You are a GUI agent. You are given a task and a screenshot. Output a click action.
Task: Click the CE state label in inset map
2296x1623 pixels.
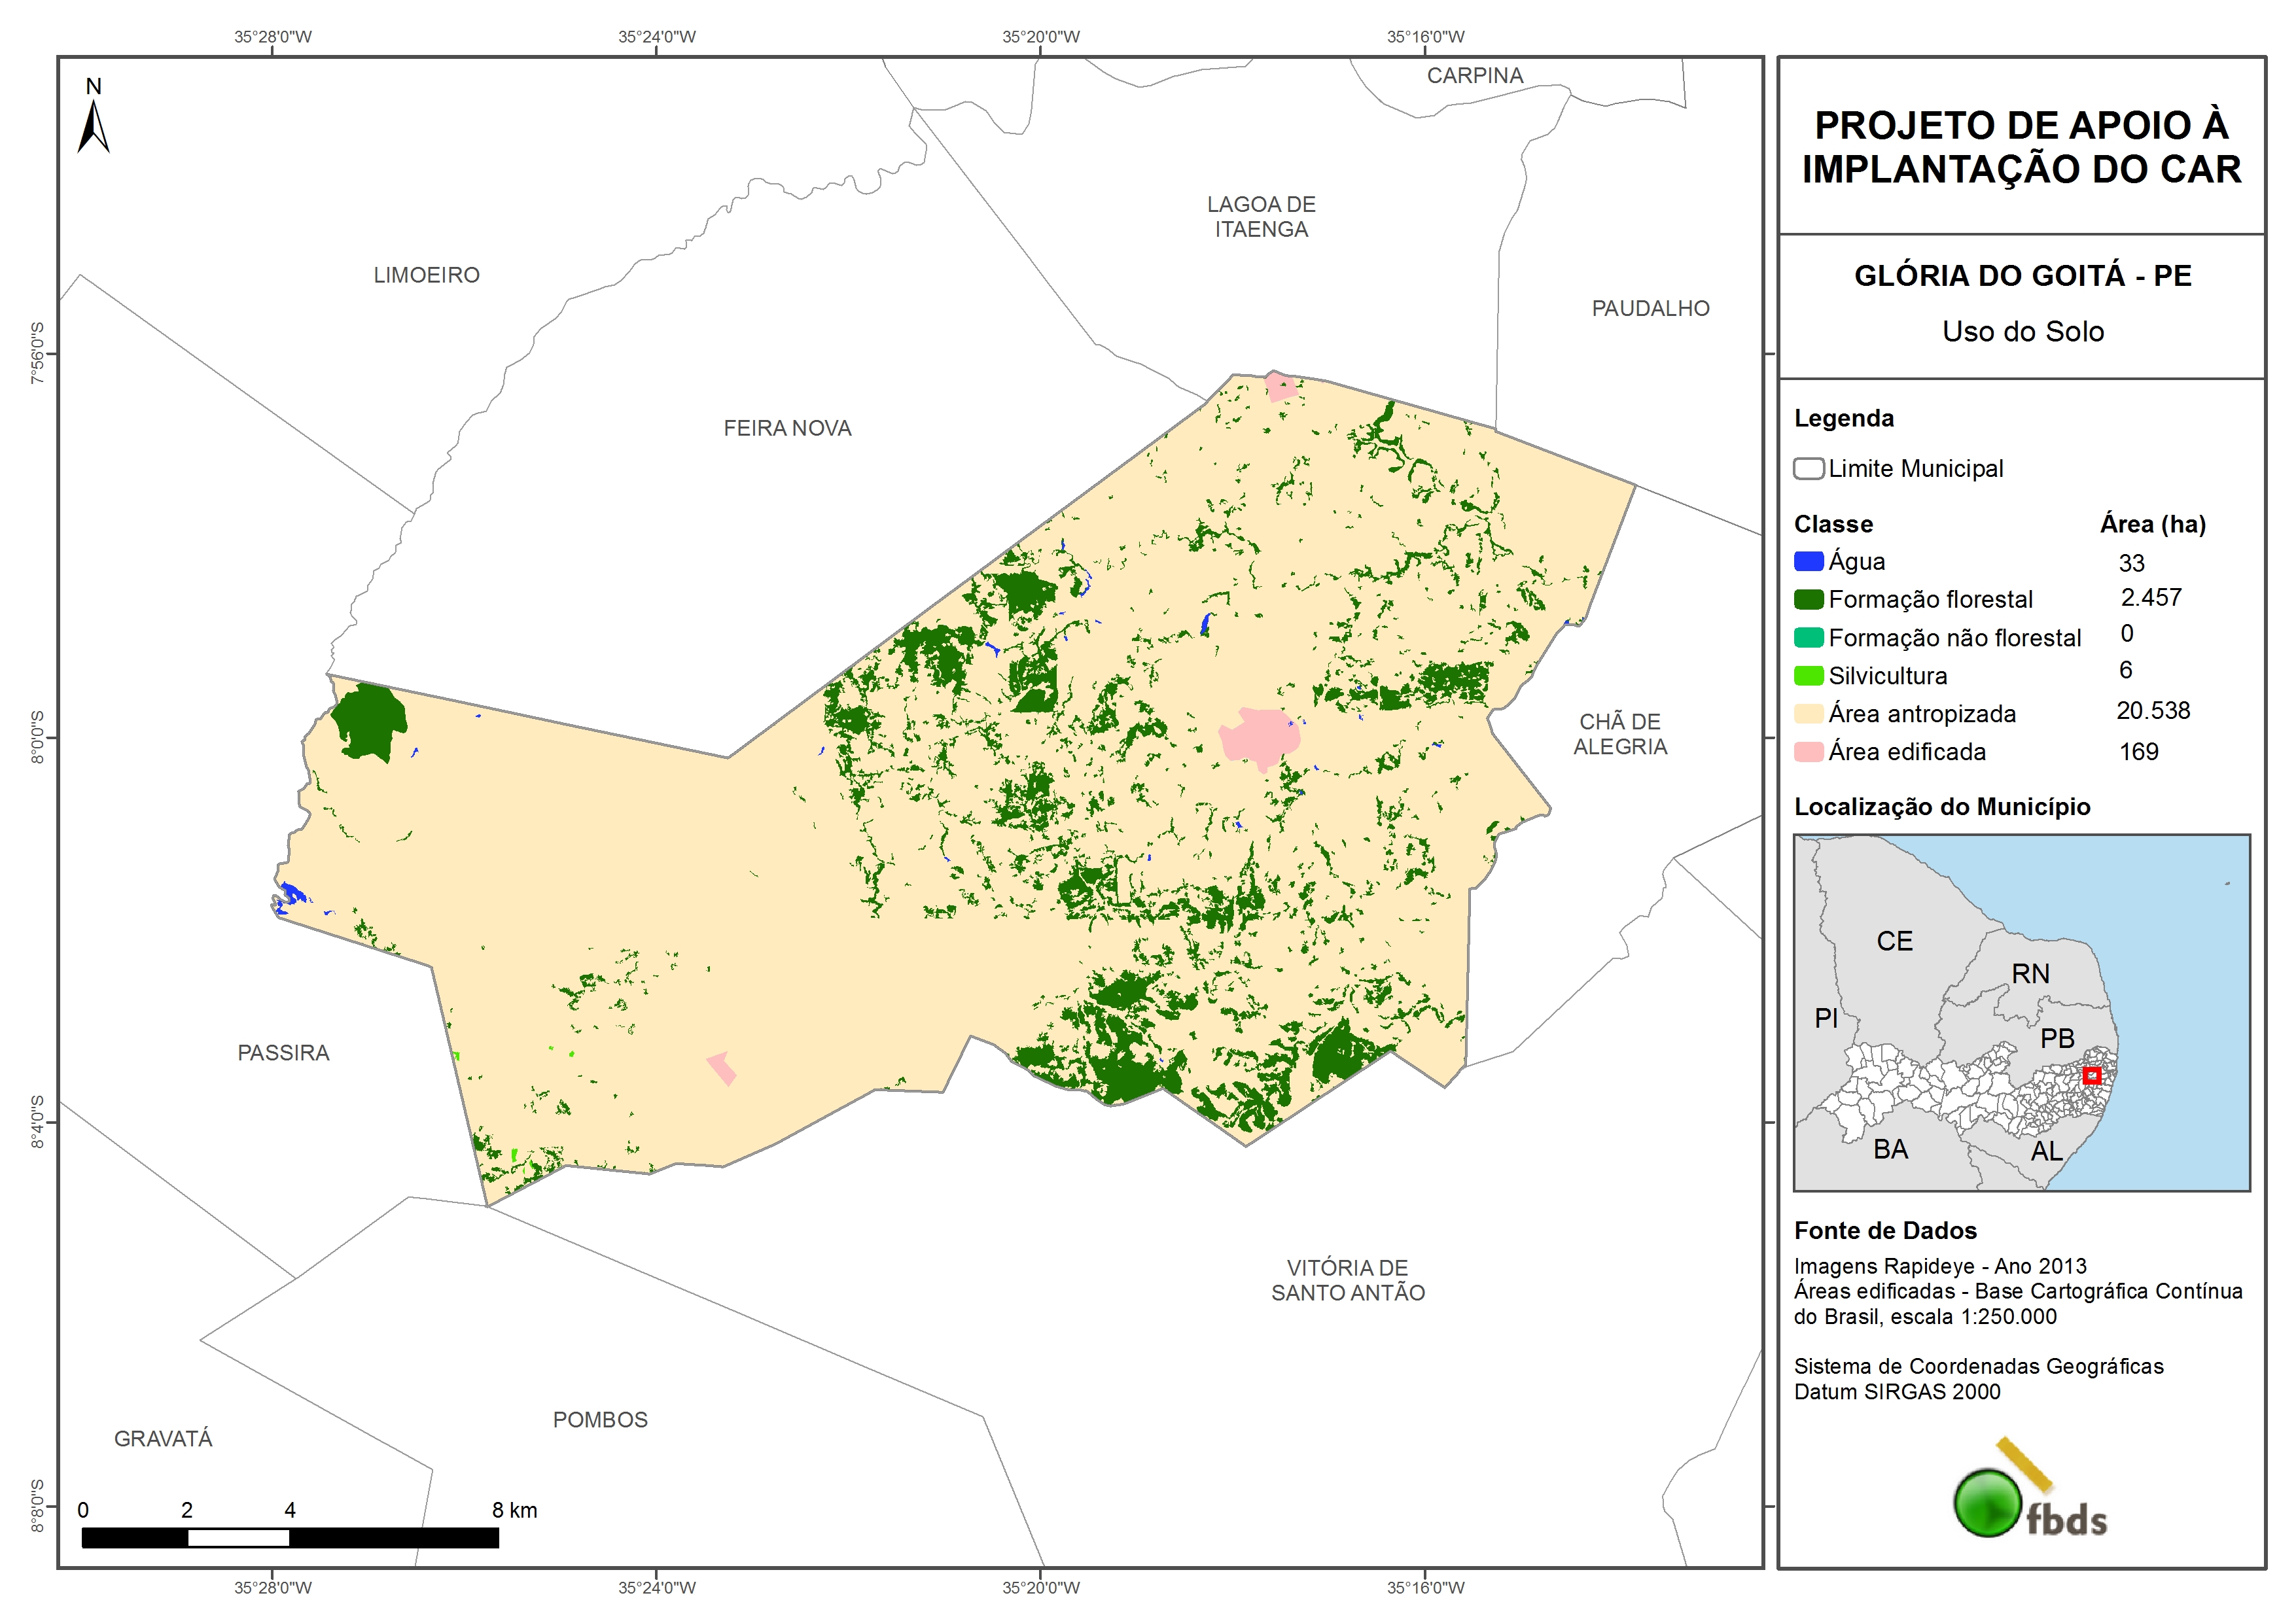(1894, 941)
